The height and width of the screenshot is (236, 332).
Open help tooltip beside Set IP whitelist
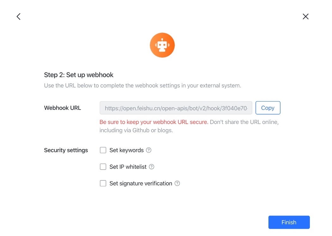coord(151,167)
